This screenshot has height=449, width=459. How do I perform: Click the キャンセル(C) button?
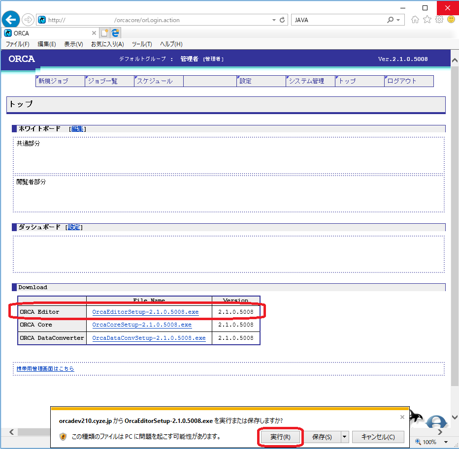[x=378, y=437]
